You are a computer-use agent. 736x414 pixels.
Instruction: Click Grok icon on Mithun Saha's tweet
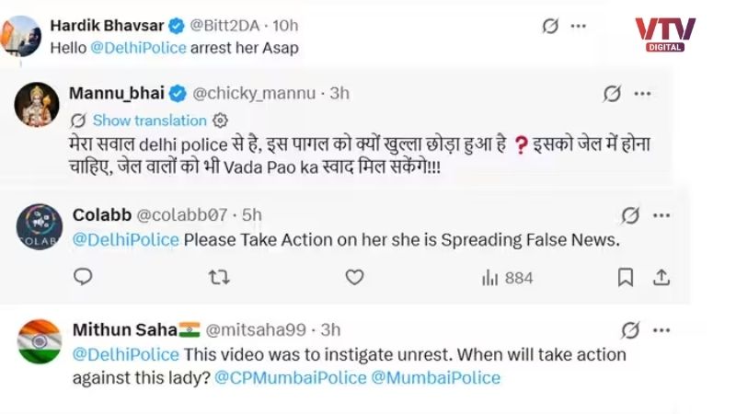(x=630, y=330)
